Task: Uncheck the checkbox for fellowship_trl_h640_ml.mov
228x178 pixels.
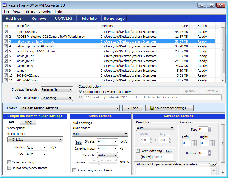Action: pyautogui.click(x=6, y=41)
